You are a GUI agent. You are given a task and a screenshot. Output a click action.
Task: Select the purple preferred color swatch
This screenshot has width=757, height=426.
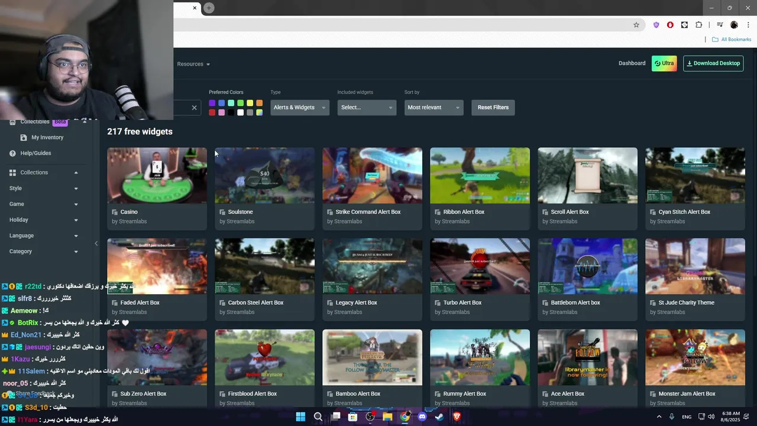click(212, 103)
